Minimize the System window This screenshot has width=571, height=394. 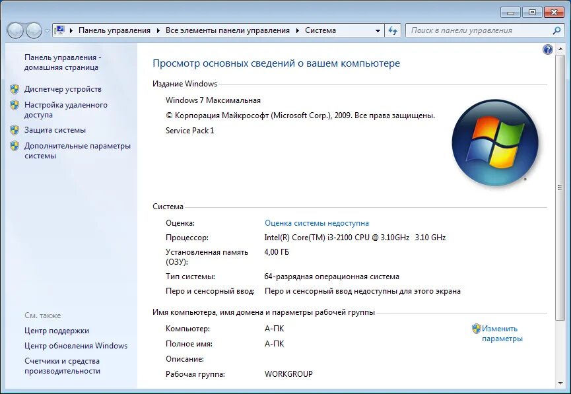pyautogui.click(x=510, y=13)
